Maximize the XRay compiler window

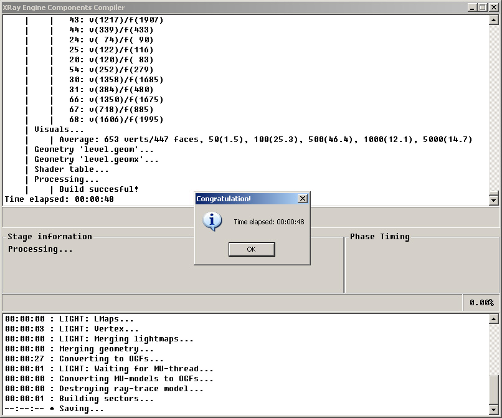coord(483,7)
